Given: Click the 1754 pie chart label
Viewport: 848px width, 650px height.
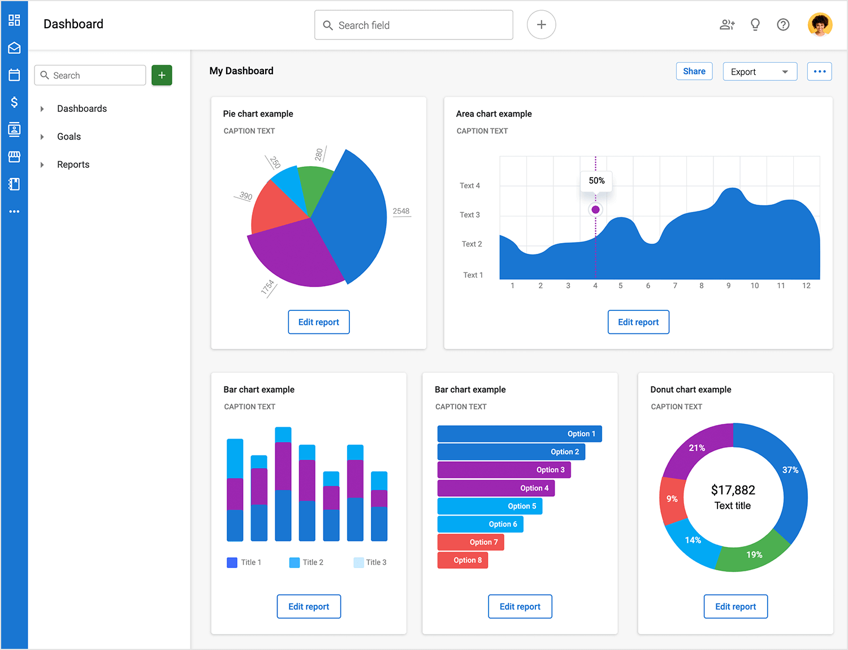Looking at the screenshot, I should coord(267,288).
